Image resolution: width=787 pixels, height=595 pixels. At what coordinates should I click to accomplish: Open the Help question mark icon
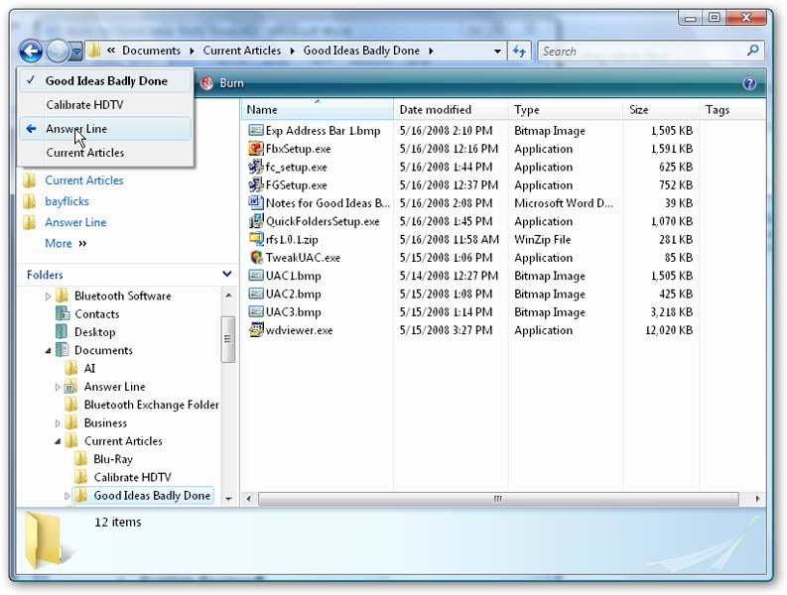[x=749, y=83]
